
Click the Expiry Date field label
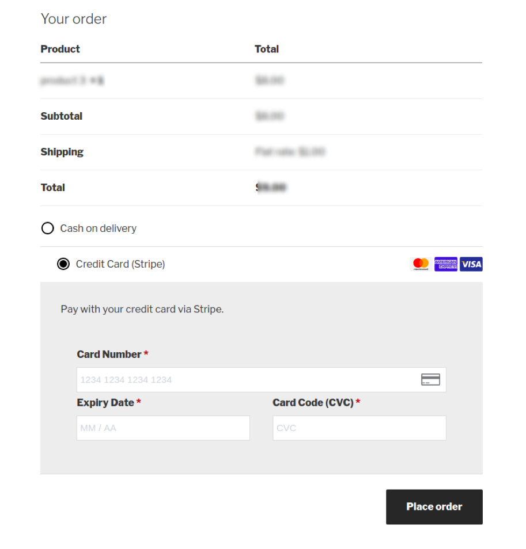tap(105, 403)
